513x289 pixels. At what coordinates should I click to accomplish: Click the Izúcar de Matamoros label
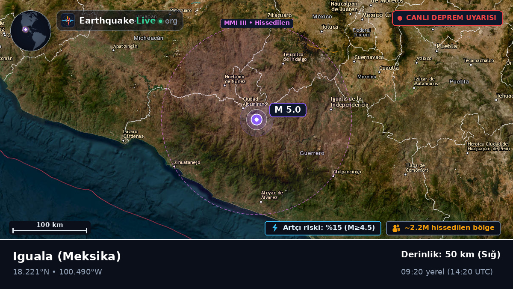pyautogui.click(x=426, y=81)
